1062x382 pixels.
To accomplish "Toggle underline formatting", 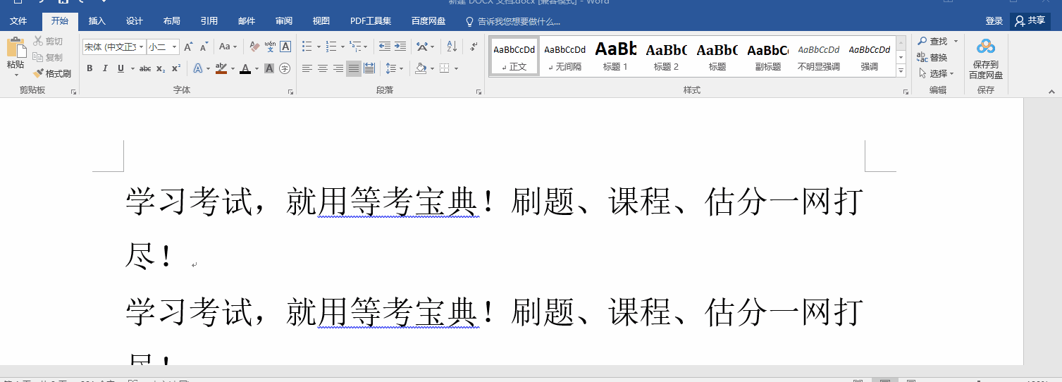I will click(121, 68).
